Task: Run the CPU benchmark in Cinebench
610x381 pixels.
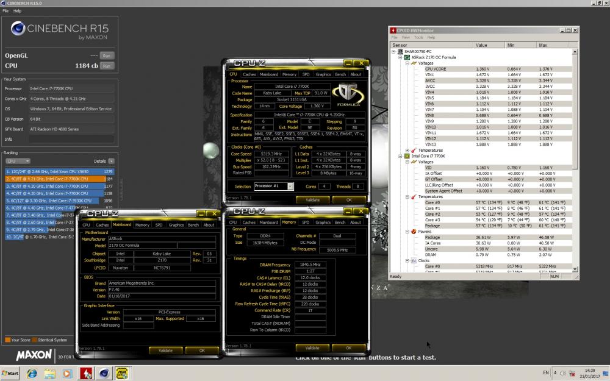Action: 107,65
